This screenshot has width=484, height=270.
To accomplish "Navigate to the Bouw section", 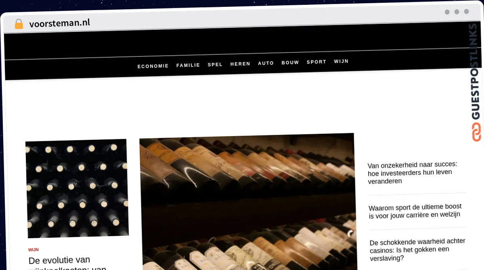I will 290,62.
